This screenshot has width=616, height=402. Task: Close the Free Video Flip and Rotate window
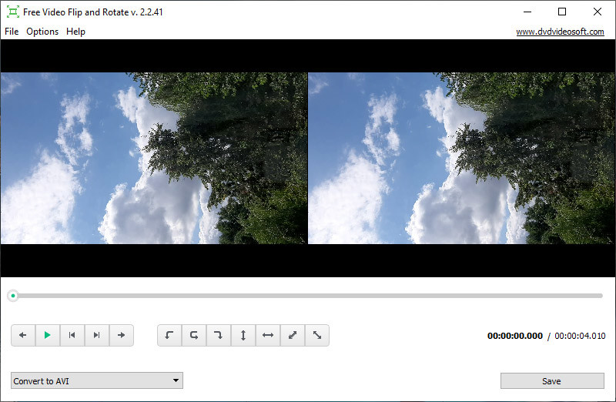click(x=598, y=12)
